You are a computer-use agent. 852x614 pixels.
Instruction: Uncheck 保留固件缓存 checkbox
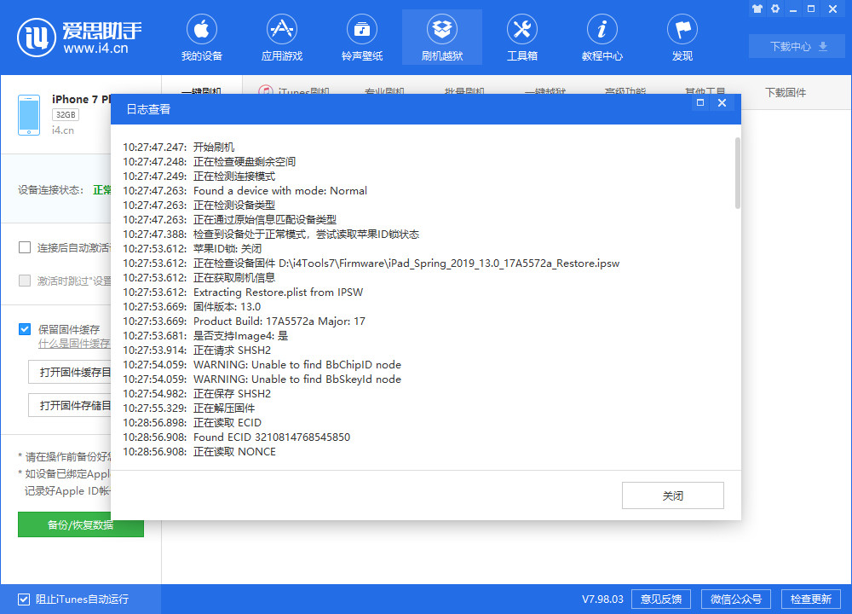[25, 329]
